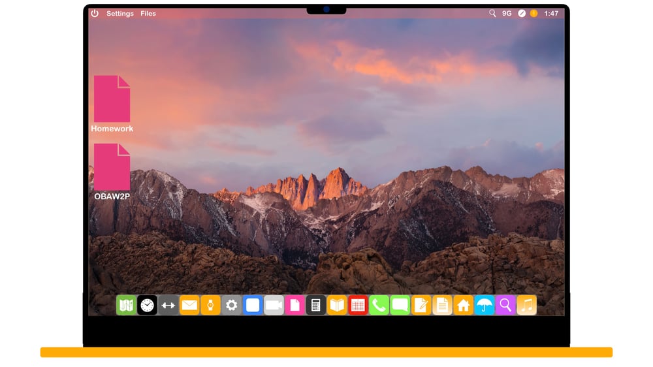Open the pink Files app in the dock
This screenshot has height=367, width=653.
[x=295, y=306]
